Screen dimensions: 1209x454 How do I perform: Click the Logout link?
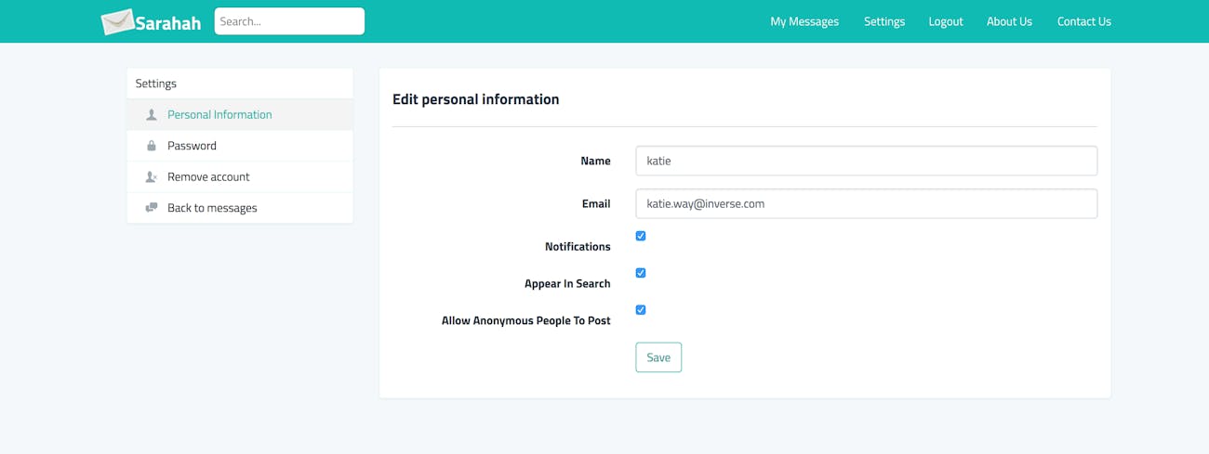click(946, 21)
